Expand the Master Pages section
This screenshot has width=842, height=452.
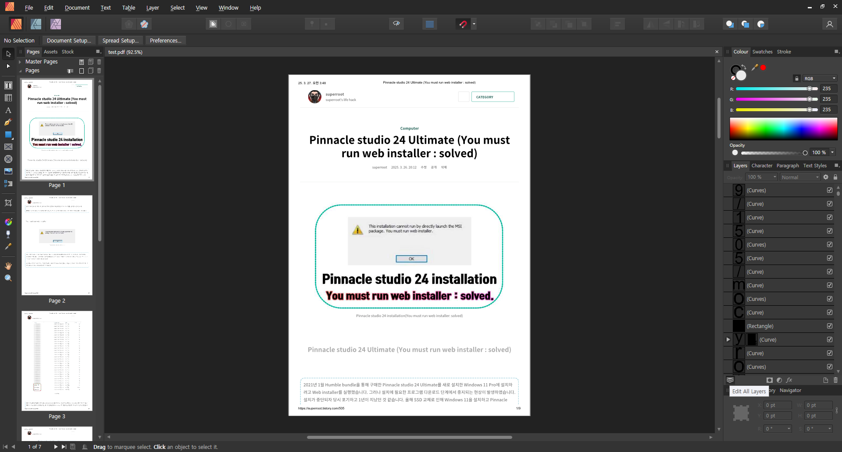(20, 62)
